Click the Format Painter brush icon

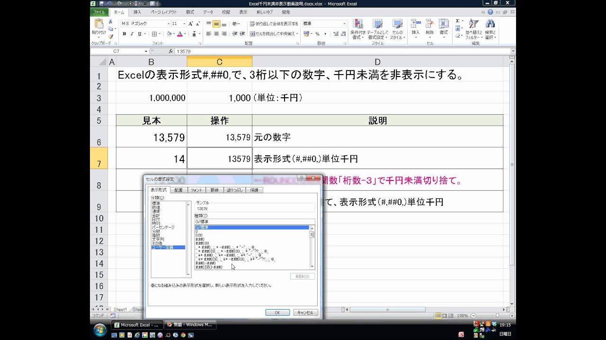coord(110,36)
